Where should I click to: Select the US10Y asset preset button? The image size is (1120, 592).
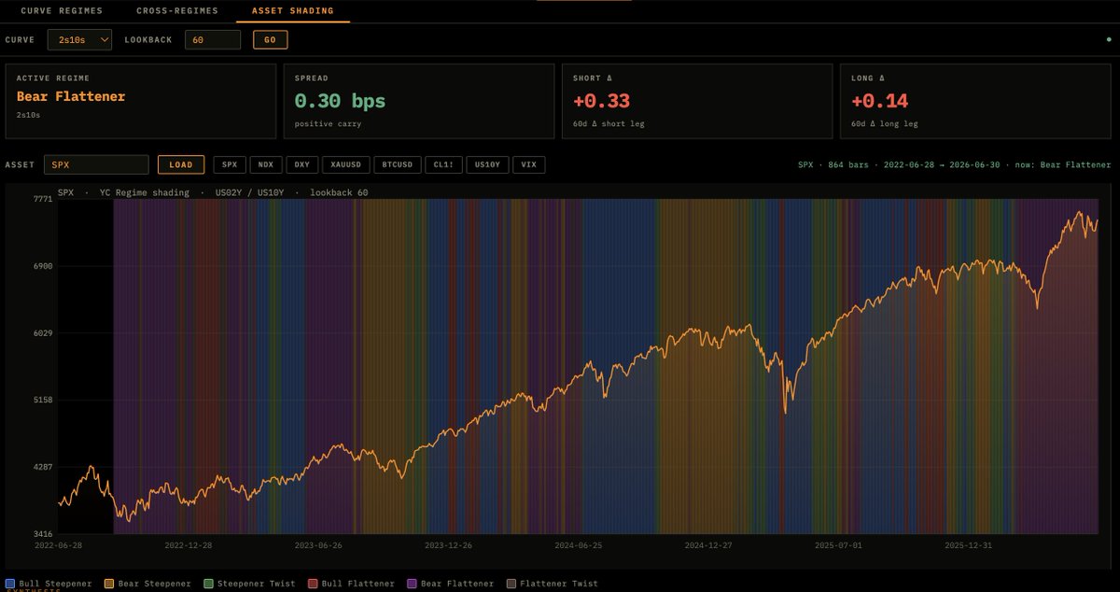[x=488, y=164]
